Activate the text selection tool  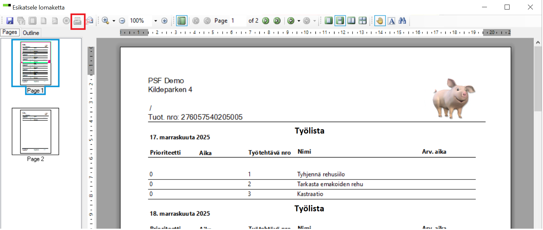[x=392, y=21]
